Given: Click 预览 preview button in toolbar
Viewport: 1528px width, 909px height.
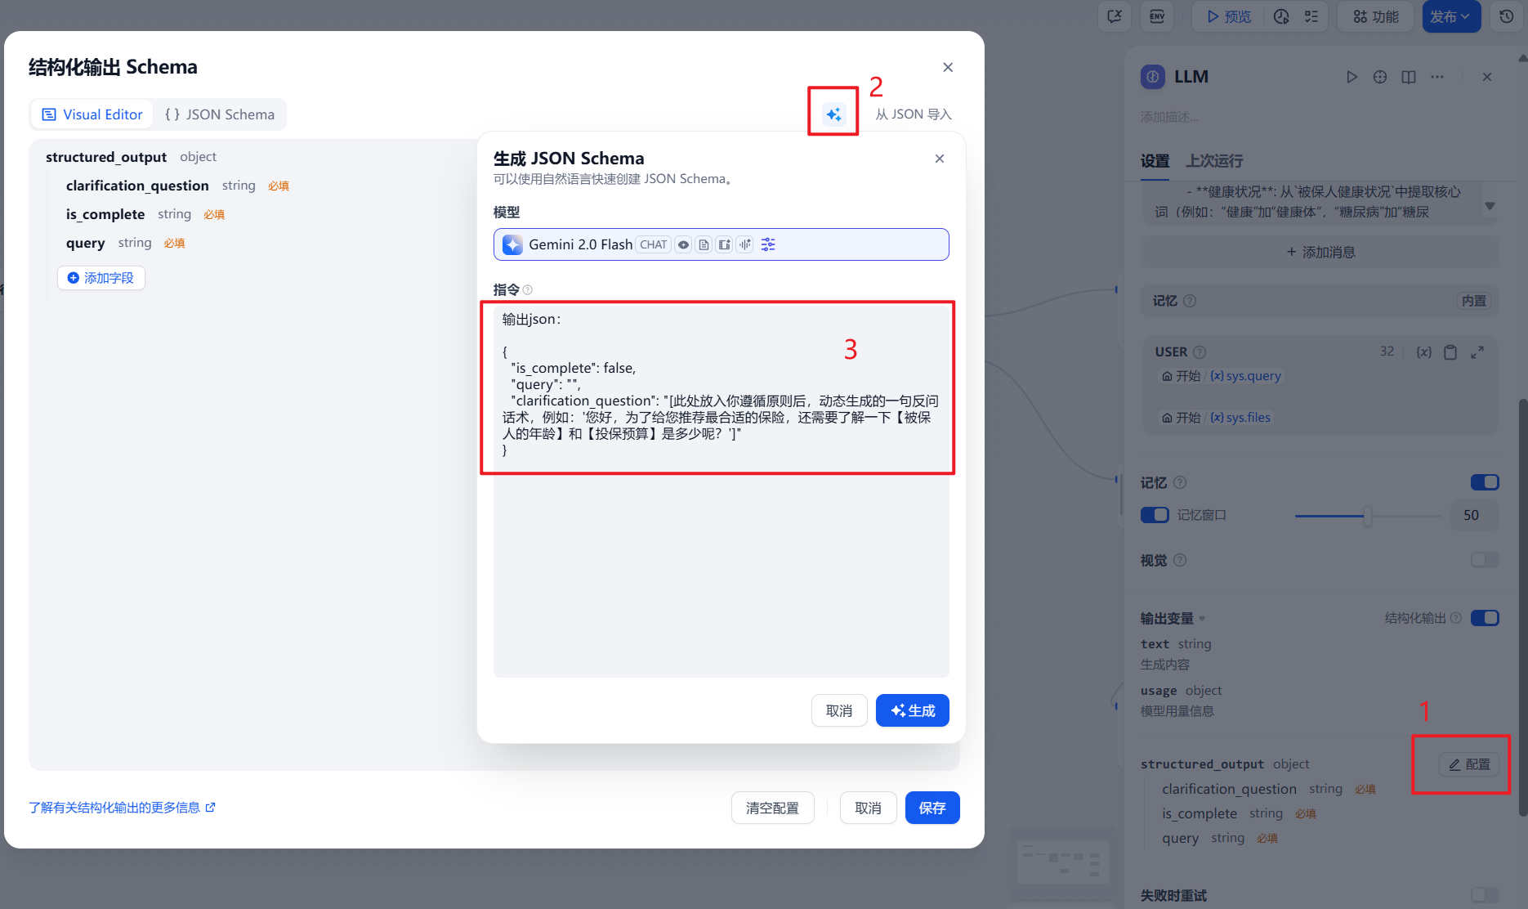Looking at the screenshot, I should tap(1228, 16).
